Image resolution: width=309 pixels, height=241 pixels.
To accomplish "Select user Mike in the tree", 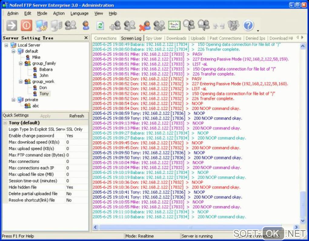I will tap(36, 57).
